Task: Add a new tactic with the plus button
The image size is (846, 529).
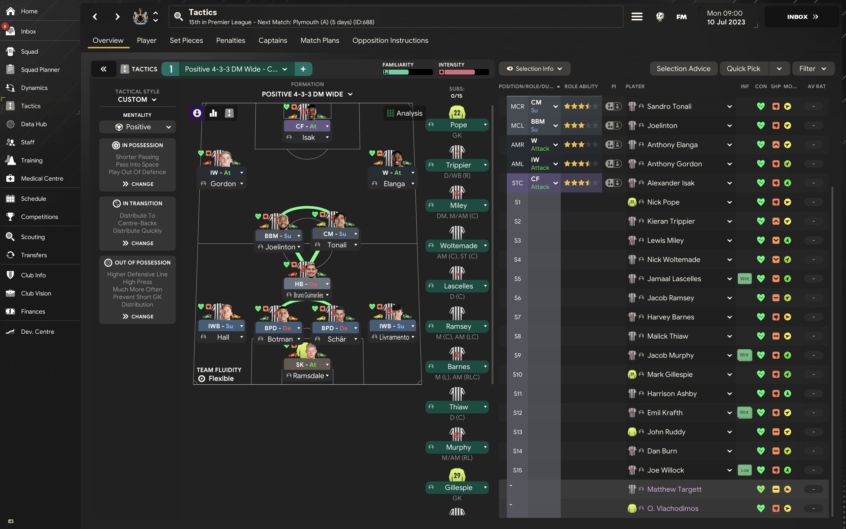Action: coord(303,69)
